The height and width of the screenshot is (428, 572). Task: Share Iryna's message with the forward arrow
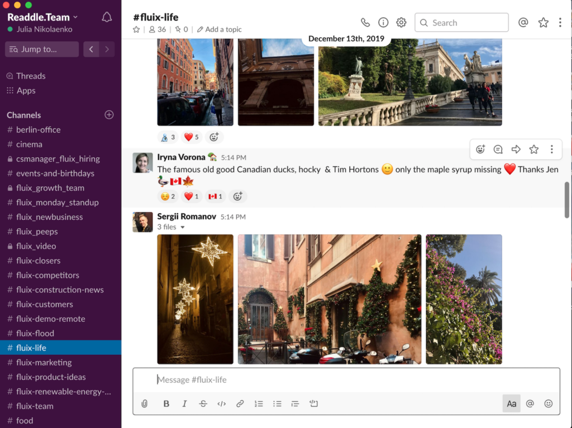pyautogui.click(x=516, y=149)
